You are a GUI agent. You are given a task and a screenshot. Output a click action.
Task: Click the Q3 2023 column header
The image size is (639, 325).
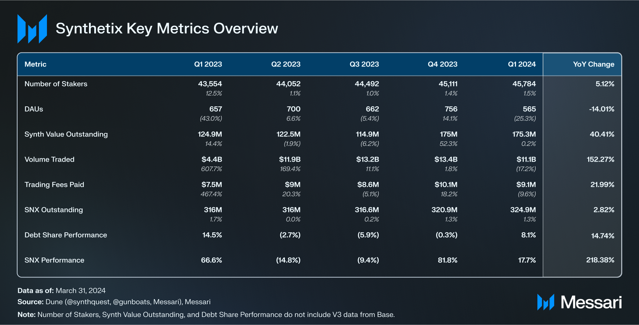click(364, 64)
